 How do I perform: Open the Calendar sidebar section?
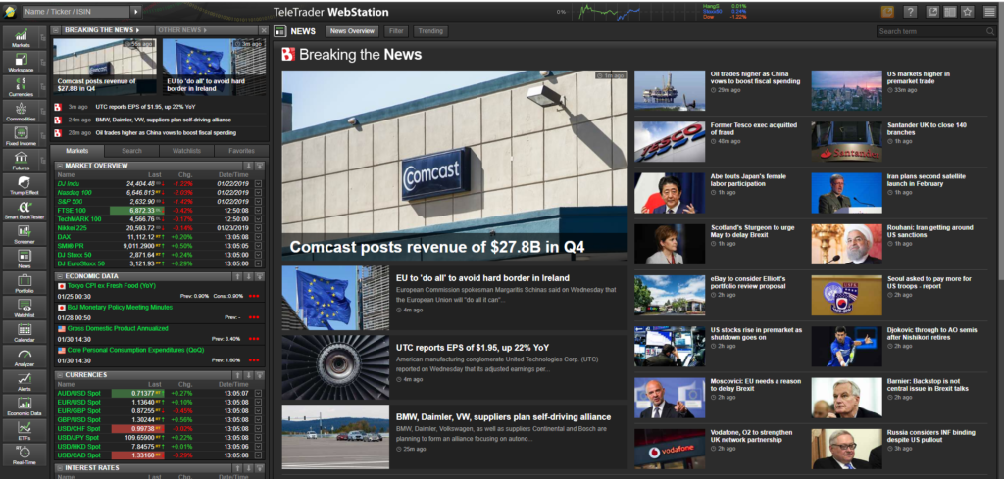pos(25,332)
